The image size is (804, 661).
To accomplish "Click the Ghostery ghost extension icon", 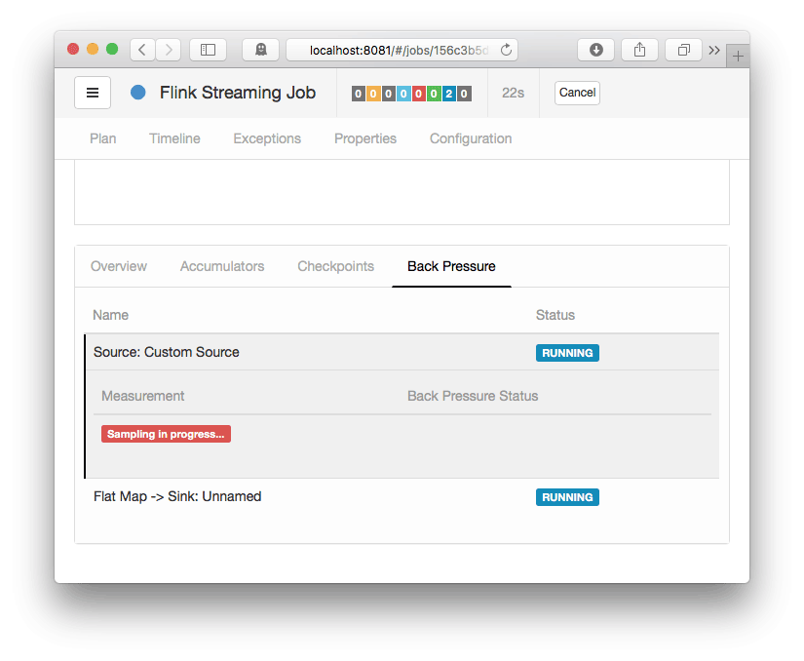I will [x=261, y=50].
